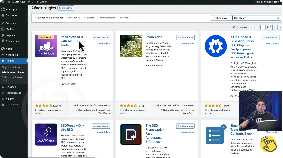The width and height of the screenshot is (283, 158).
Task: Install Rank Math SEO with Instalar ahora
Action: [x=100, y=38]
